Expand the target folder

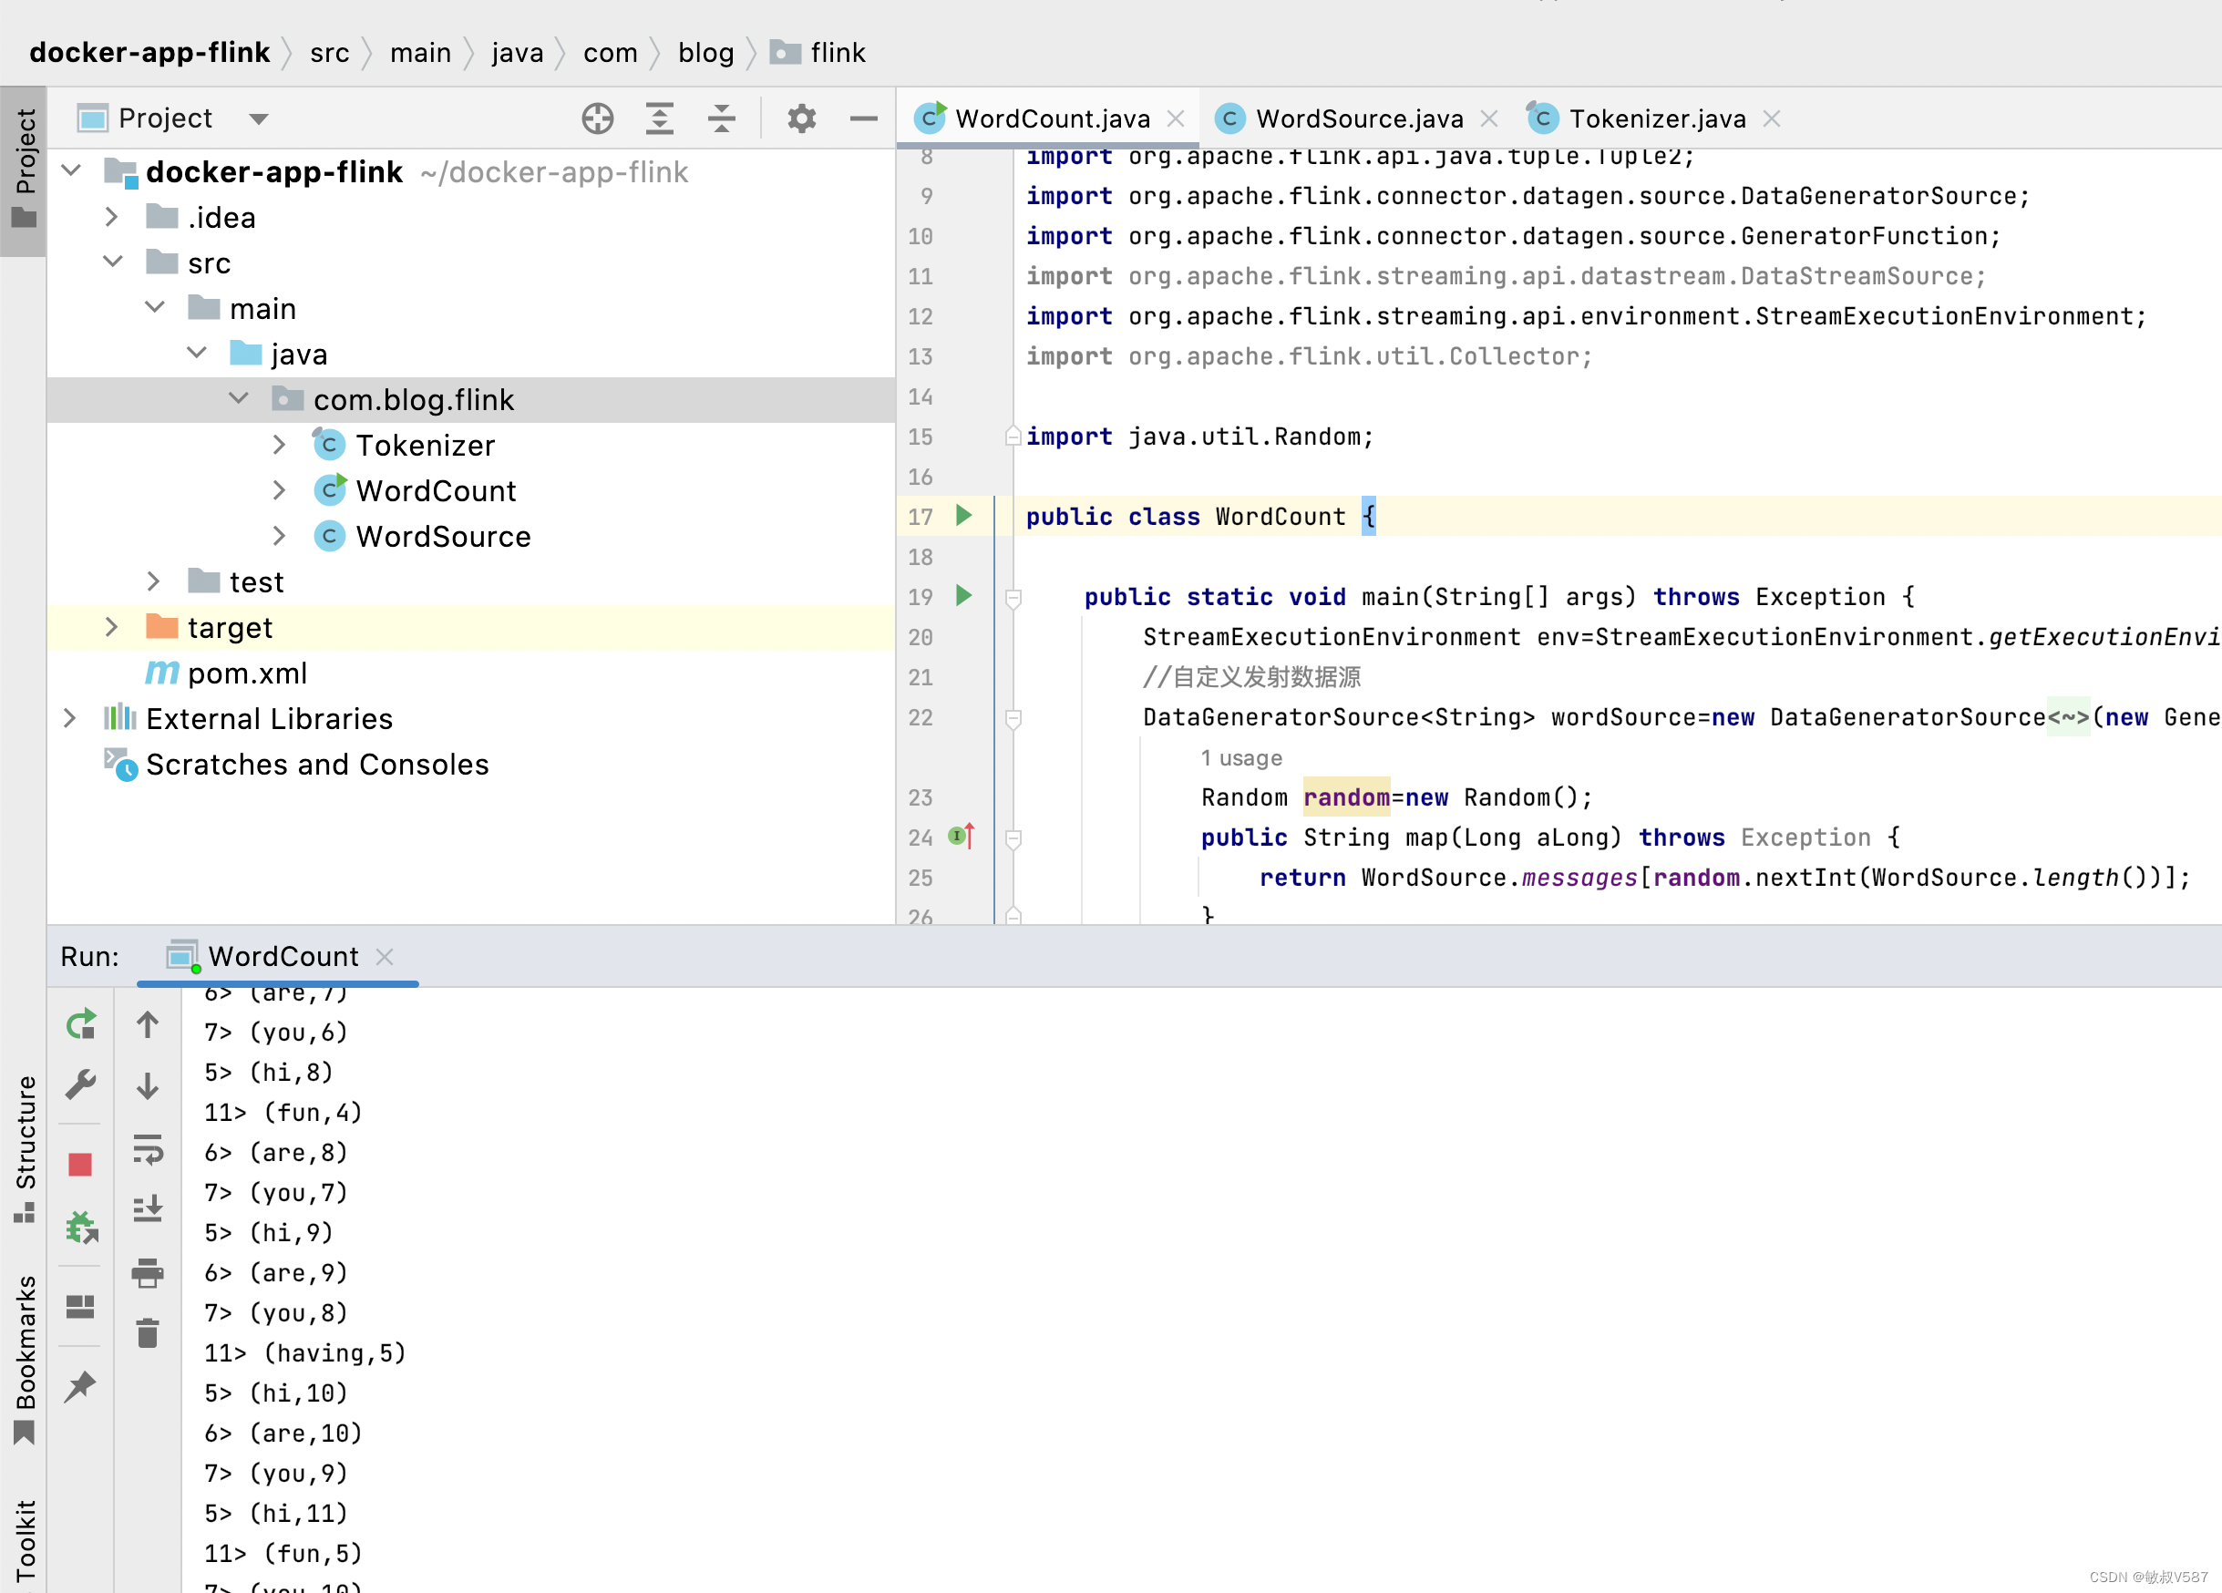pyautogui.click(x=112, y=628)
